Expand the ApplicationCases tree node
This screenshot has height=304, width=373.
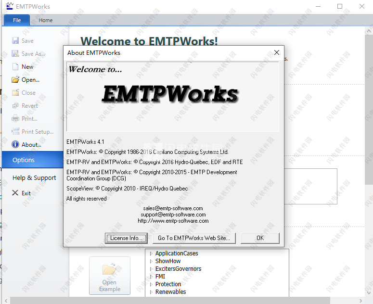(151, 253)
